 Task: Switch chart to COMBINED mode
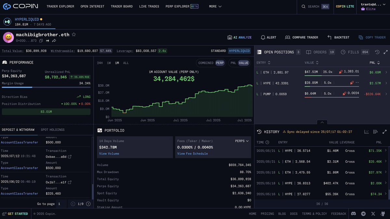[206, 63]
